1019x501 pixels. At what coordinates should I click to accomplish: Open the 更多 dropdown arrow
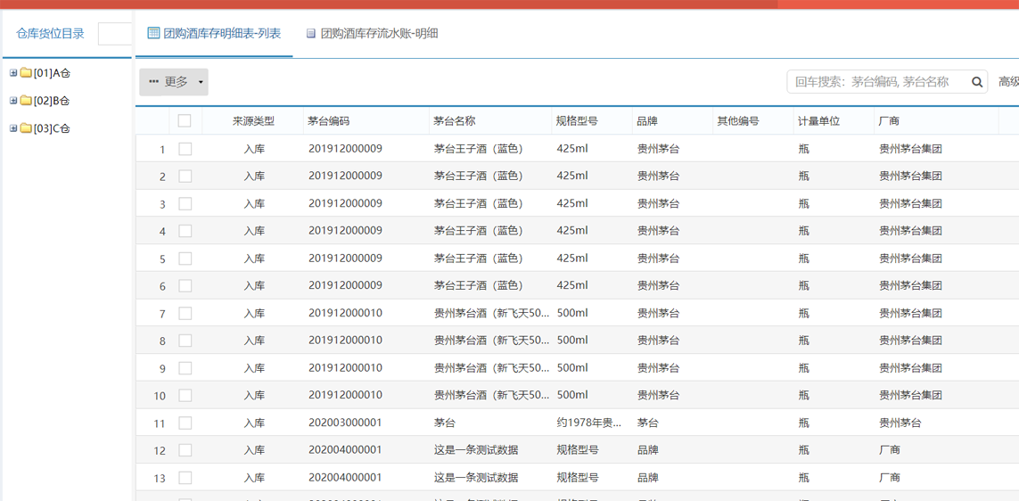pyautogui.click(x=201, y=82)
